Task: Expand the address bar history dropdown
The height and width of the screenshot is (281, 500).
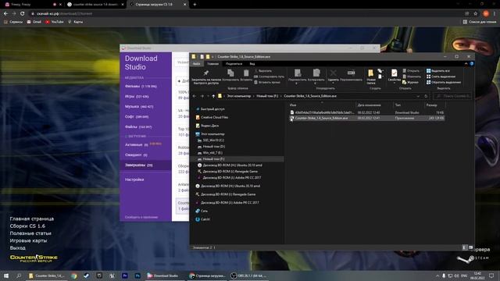Action: (418, 96)
